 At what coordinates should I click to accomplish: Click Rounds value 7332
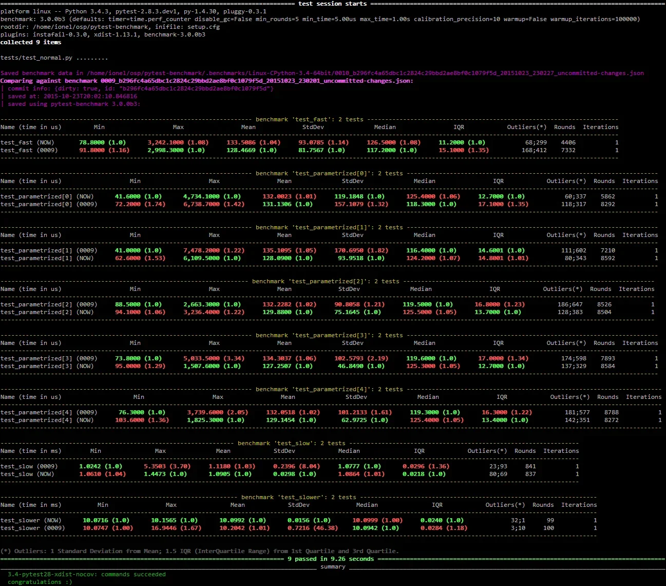(568, 150)
